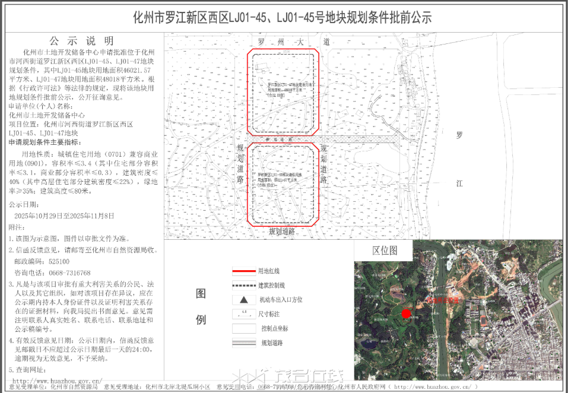Screen dimensions: 568x393
Task: Click the black triangle 机动车出入口方位 legend symbol
Action: [243, 299]
